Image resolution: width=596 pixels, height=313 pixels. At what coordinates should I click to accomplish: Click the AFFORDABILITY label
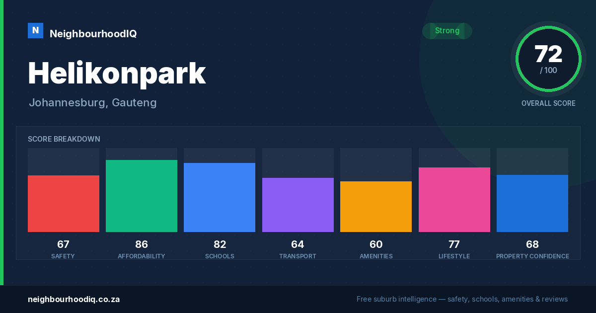coord(142,256)
